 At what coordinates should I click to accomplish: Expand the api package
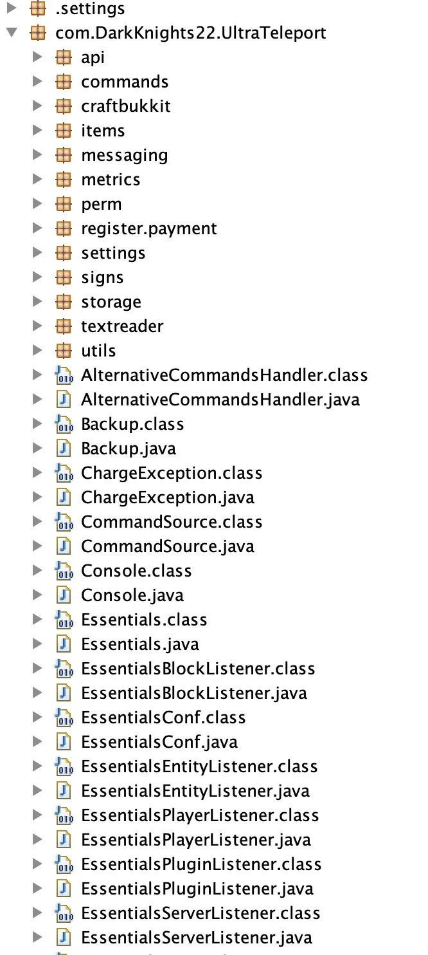[37, 57]
